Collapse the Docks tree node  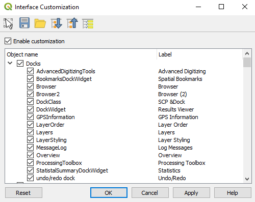tap(10, 63)
